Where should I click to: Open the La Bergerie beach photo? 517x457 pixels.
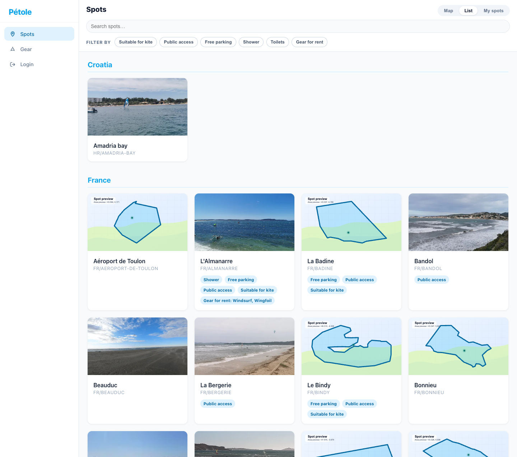click(x=244, y=346)
